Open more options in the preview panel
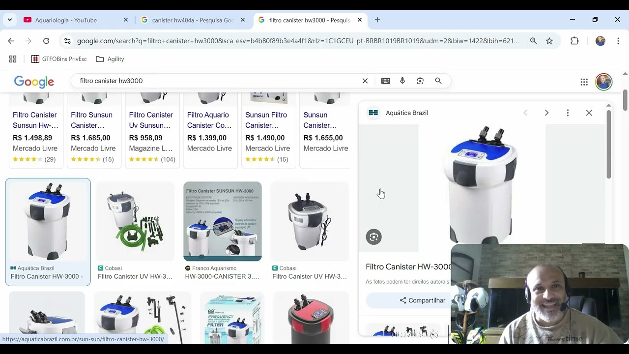The height and width of the screenshot is (354, 629). pyautogui.click(x=568, y=113)
